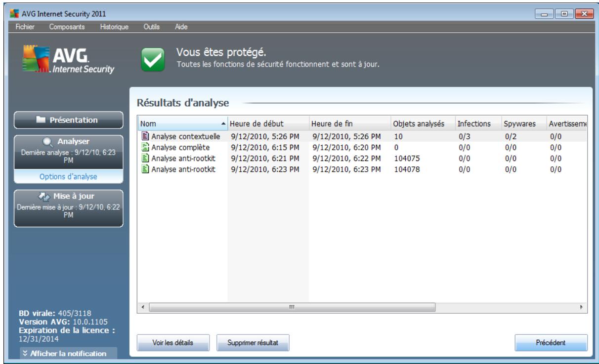Open the Mise à jour section
The height and width of the screenshot is (364, 599).
[x=68, y=208]
